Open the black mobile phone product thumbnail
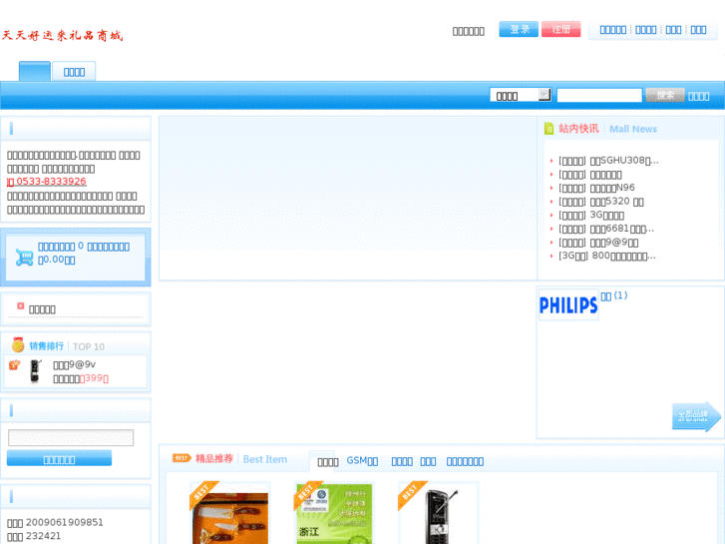This screenshot has height=544, width=725. (x=438, y=513)
